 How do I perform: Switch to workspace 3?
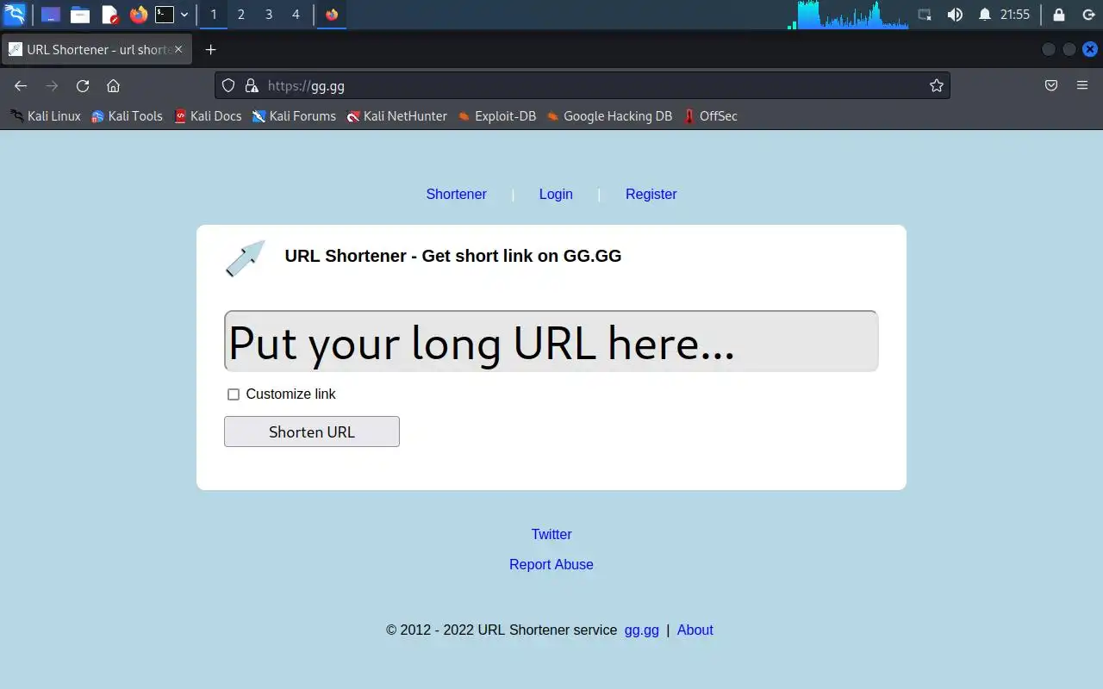pyautogui.click(x=269, y=15)
